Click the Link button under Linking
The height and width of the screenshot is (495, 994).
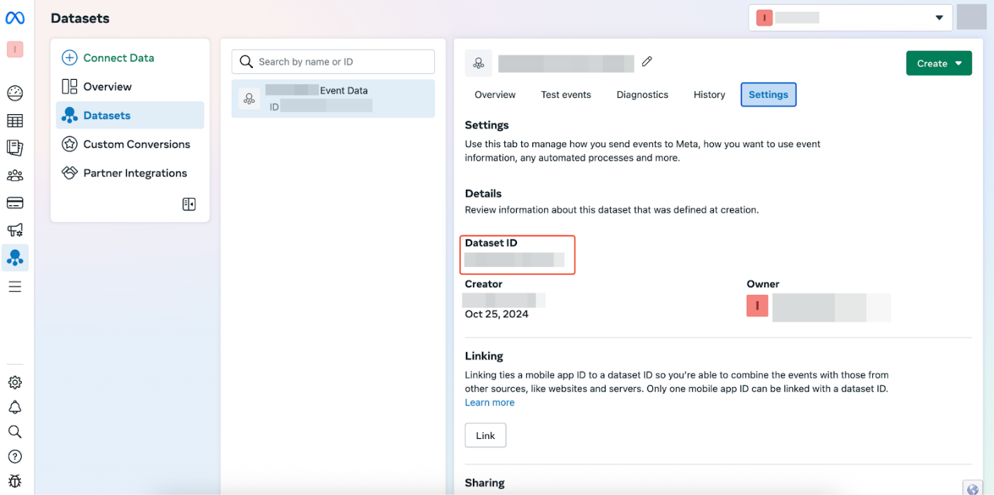coord(485,435)
